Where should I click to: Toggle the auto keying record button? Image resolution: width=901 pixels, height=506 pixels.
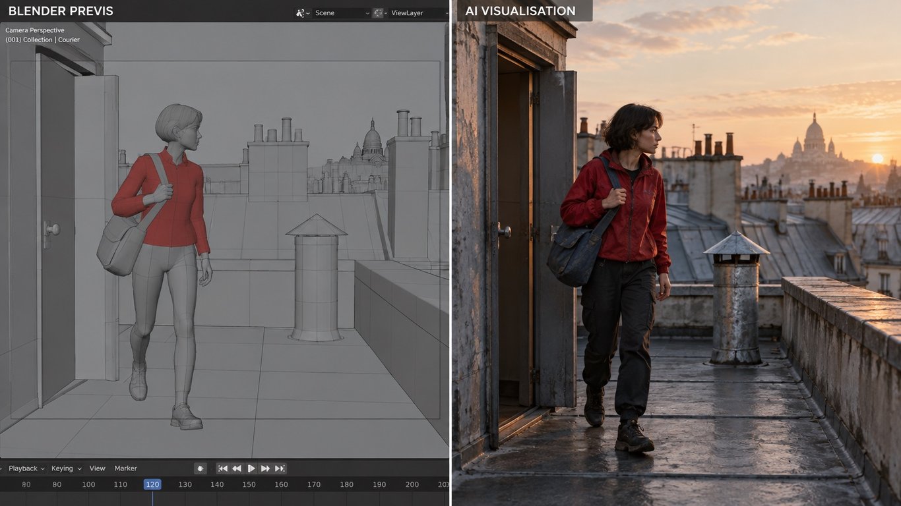[x=201, y=468]
